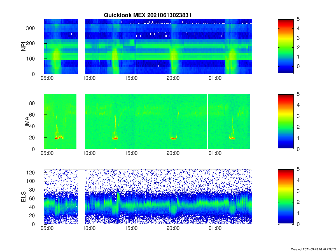Viewport: 336px width, 252px height.
Task: Click the 10:00 tick under the ELS panel
Action: pyautogui.click(x=89, y=229)
